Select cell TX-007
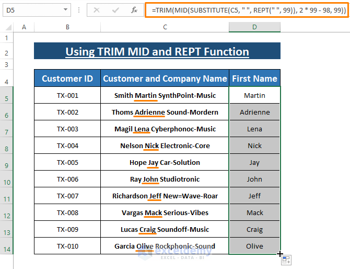 (x=67, y=196)
